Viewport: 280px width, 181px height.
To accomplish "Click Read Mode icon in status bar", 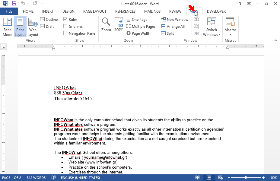I will (197, 178).
